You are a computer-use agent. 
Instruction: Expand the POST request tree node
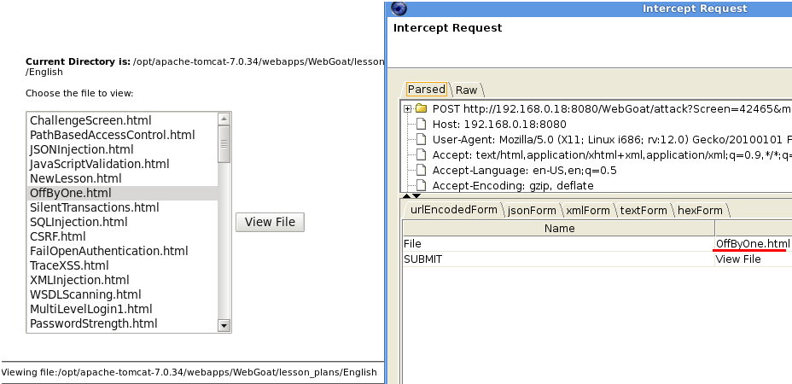pos(408,109)
